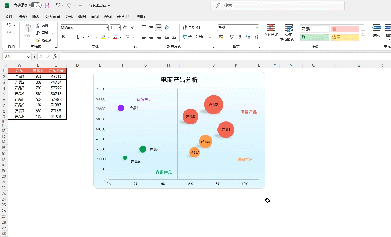Apply the 好 (Good) green cell style

pos(315,37)
